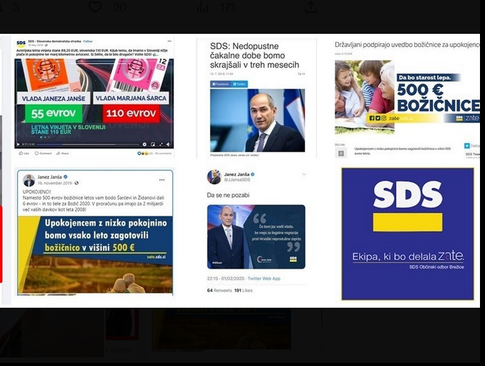The image size is (485, 366).
Task: Click Janez Janša avatar in tweet
Action: [x=214, y=177]
